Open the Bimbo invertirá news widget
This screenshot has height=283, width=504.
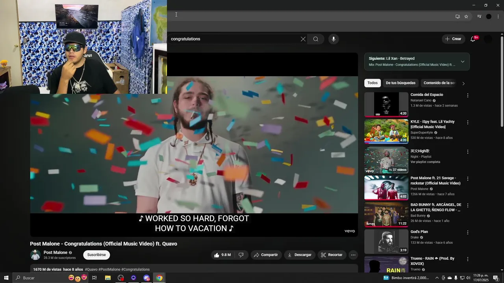point(406,278)
